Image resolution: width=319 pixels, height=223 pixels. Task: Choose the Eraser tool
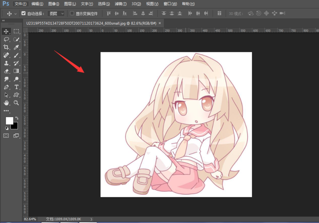pos(6,71)
